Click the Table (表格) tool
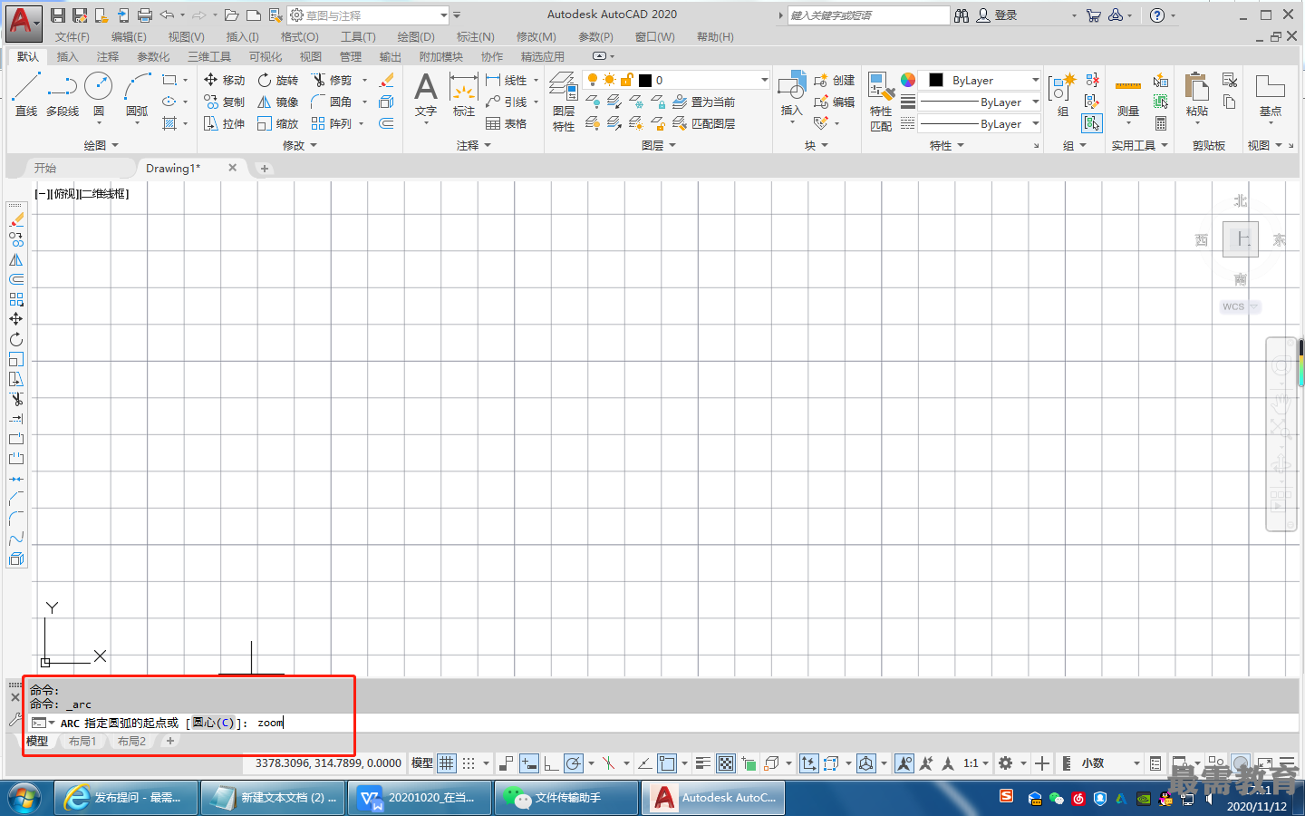Image resolution: width=1305 pixels, height=816 pixels. point(506,123)
